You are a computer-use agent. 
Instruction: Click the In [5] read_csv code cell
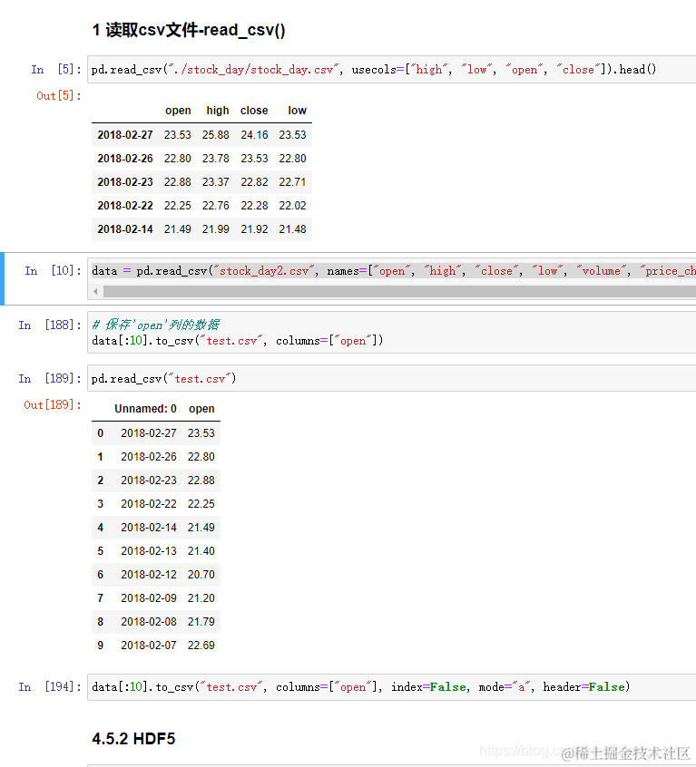tap(392, 70)
